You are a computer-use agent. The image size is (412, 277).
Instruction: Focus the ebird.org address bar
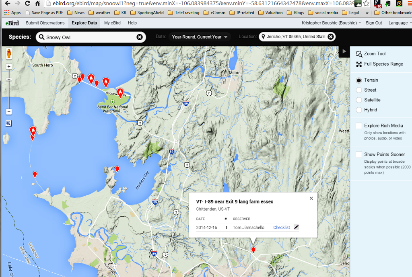pos(200,3)
